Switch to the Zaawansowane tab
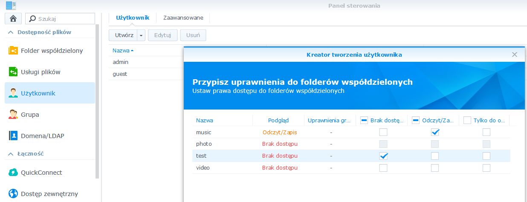The width and height of the screenshot is (527, 202). tap(183, 18)
